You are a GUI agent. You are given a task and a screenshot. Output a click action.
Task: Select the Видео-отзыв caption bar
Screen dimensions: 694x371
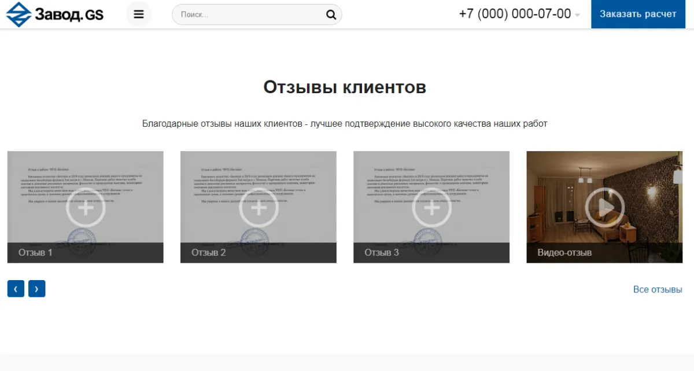pyautogui.click(x=604, y=252)
